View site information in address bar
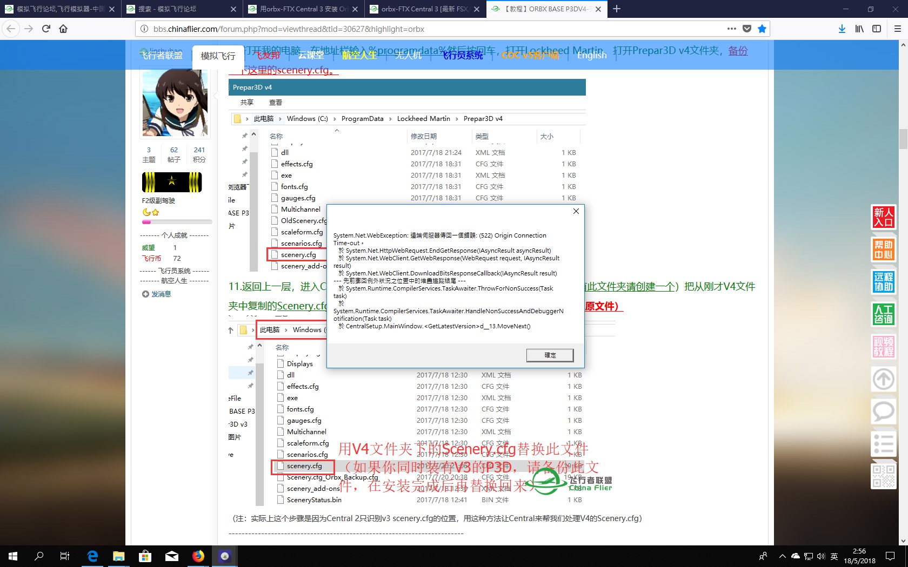Viewport: 908px width, 567px height. [144, 29]
